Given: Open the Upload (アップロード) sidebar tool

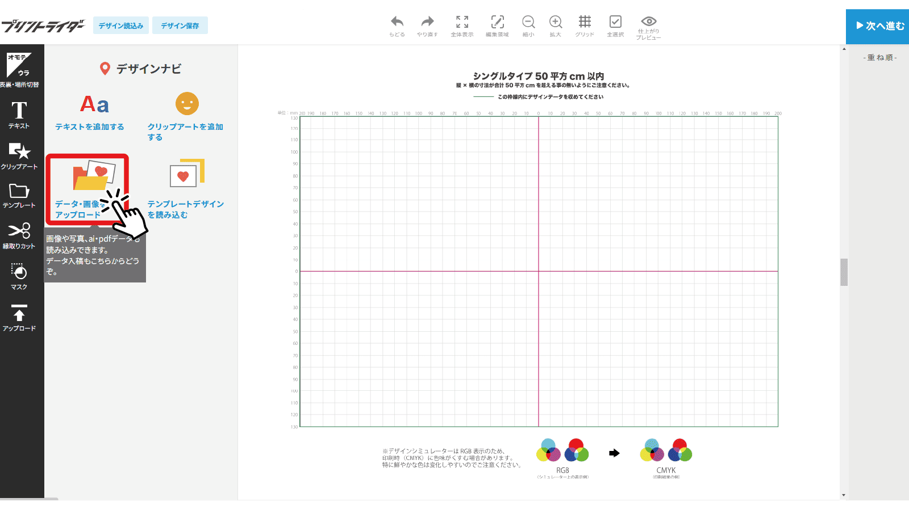Looking at the screenshot, I should click(x=19, y=317).
